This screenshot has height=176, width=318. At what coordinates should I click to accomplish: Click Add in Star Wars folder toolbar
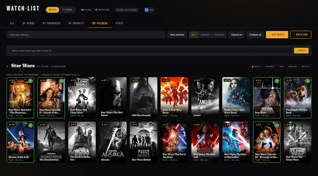pyautogui.click(x=281, y=67)
